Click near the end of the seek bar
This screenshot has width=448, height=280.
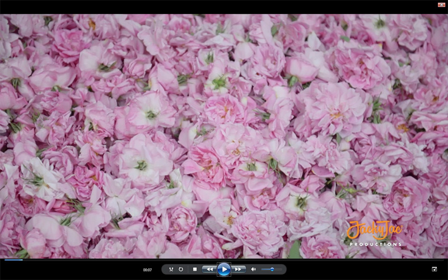(437, 260)
